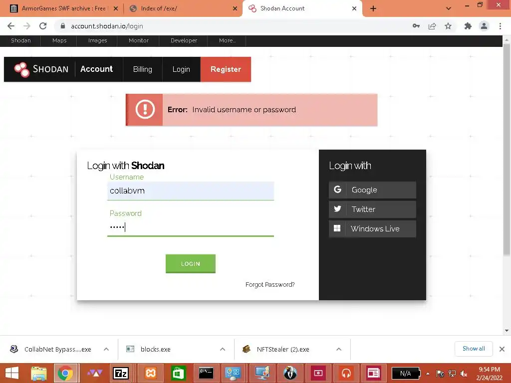Viewport: 511px width, 383px height.
Task: Click the Chrome taskbar icon
Action: point(65,373)
